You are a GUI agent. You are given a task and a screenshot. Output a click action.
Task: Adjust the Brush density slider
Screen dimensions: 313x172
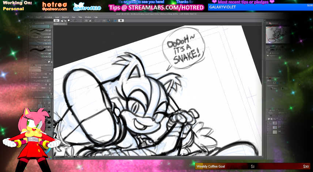[37, 86]
